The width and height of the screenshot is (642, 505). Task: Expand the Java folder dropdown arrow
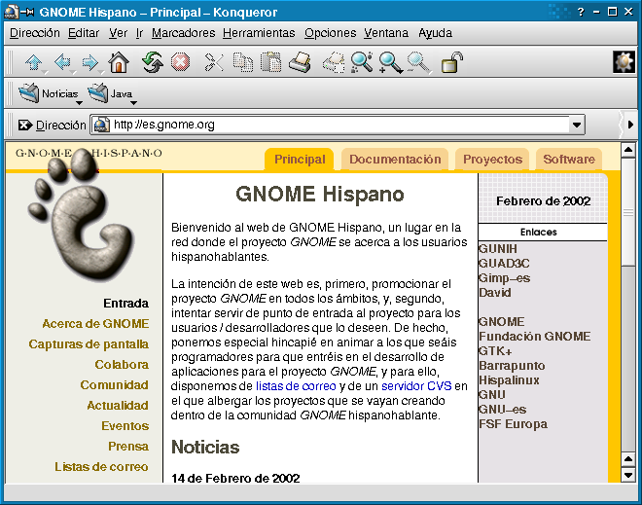coord(133,103)
